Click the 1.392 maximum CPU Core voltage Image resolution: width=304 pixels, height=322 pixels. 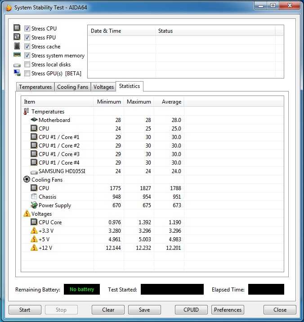145,222
